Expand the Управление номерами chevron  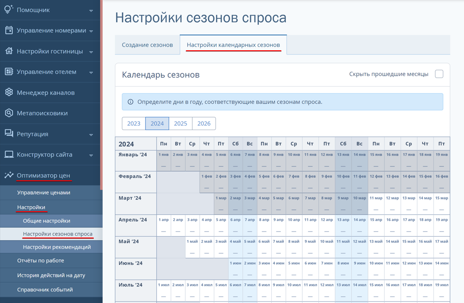tap(91, 31)
